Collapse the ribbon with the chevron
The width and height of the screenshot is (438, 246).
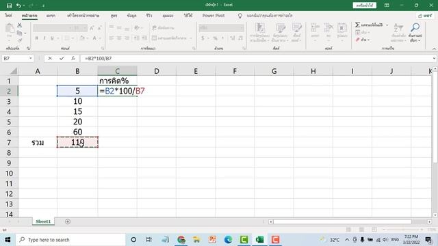pos(434,49)
